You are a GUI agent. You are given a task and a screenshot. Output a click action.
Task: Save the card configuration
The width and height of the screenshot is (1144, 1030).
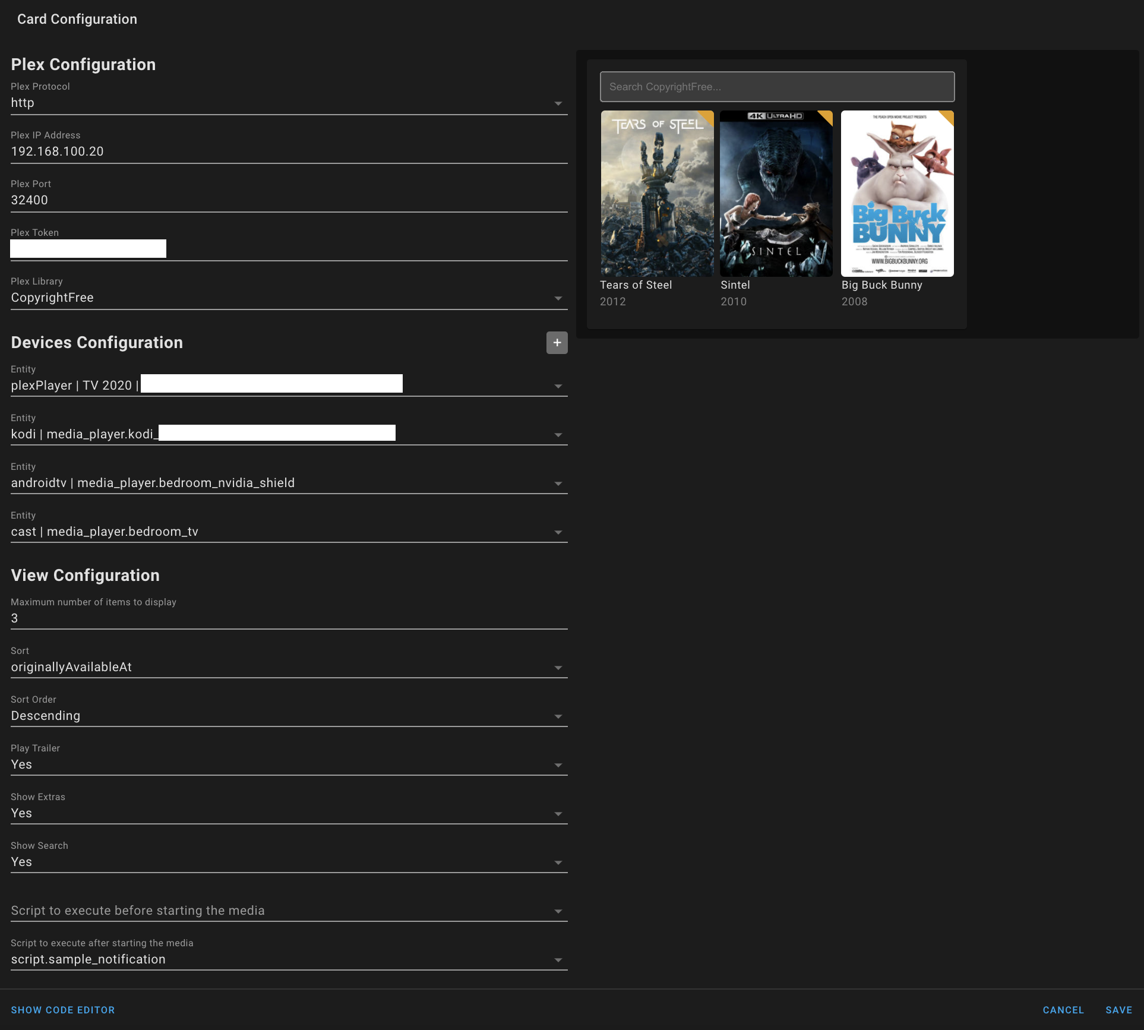pyautogui.click(x=1118, y=1010)
